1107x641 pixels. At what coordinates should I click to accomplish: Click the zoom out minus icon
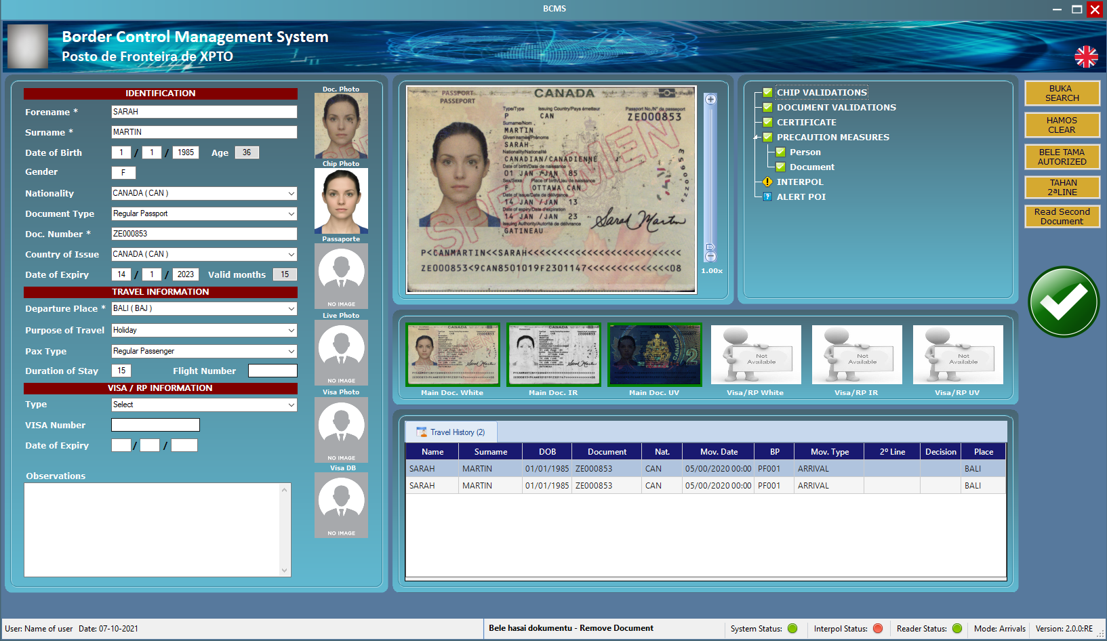point(710,257)
